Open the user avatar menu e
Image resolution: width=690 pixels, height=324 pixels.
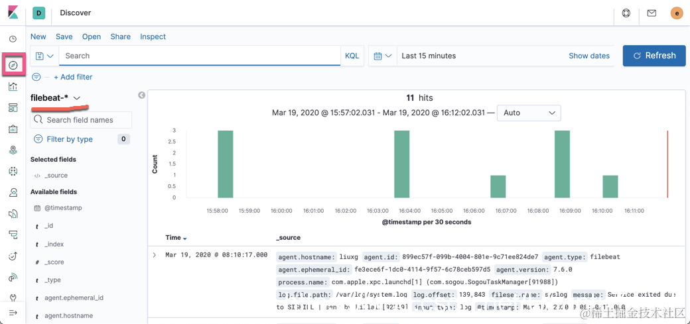click(x=676, y=13)
